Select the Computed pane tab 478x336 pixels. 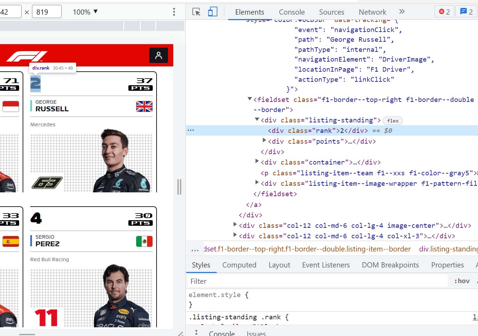click(x=239, y=265)
